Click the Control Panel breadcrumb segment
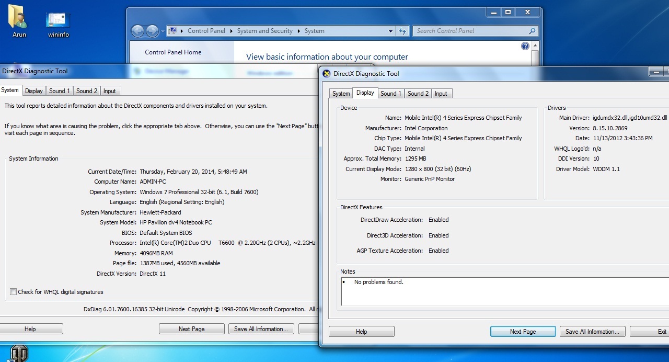The image size is (669, 362). pos(206,31)
